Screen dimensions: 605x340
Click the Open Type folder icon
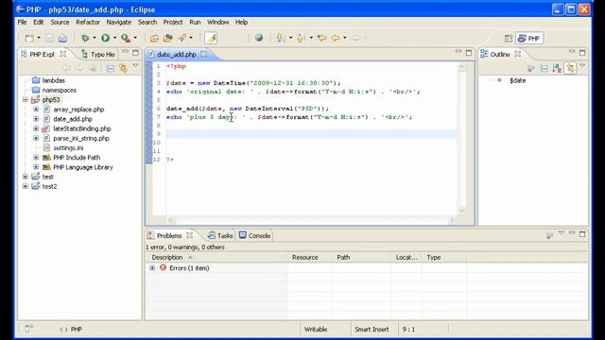(154, 38)
